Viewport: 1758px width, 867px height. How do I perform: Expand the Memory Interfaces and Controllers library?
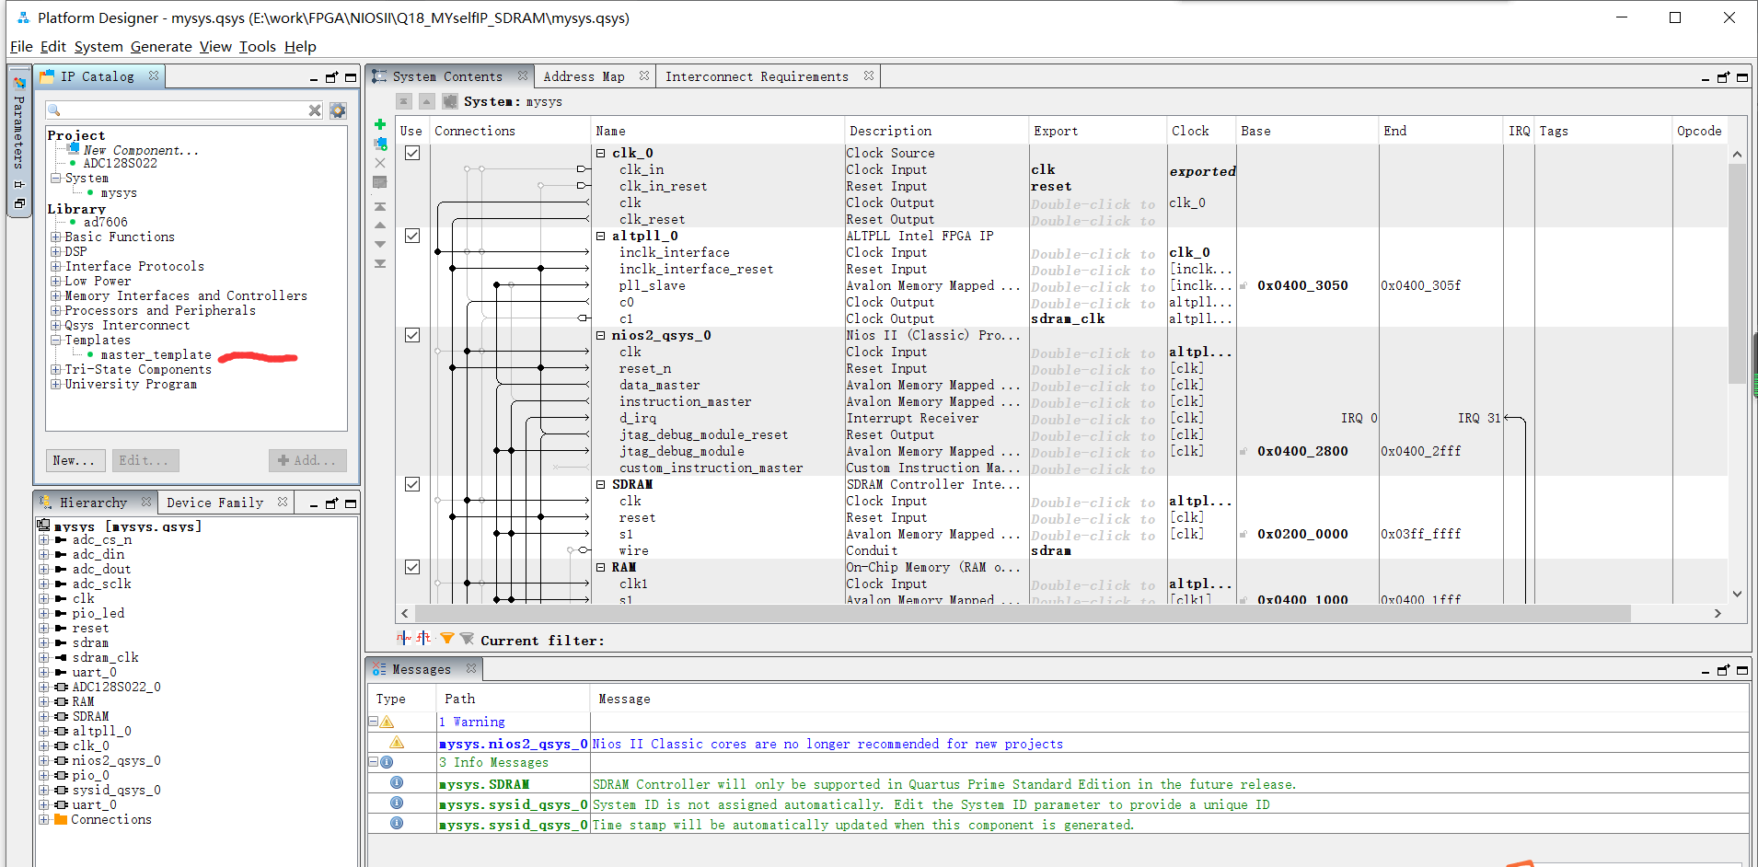pyautogui.click(x=56, y=295)
